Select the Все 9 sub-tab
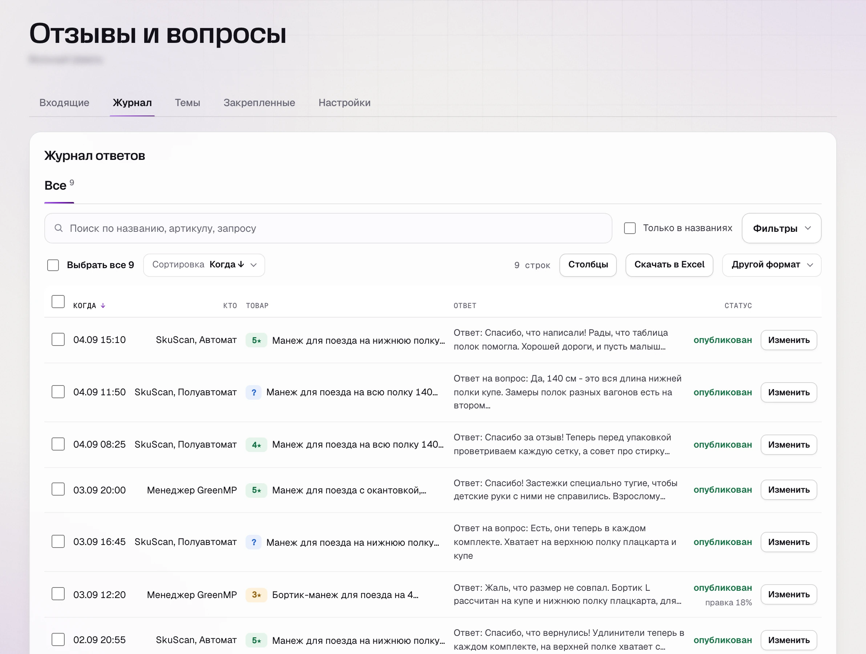 click(59, 185)
